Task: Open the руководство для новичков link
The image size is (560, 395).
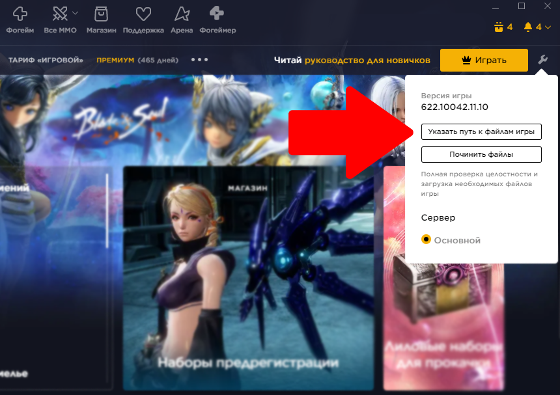Action: tap(367, 61)
